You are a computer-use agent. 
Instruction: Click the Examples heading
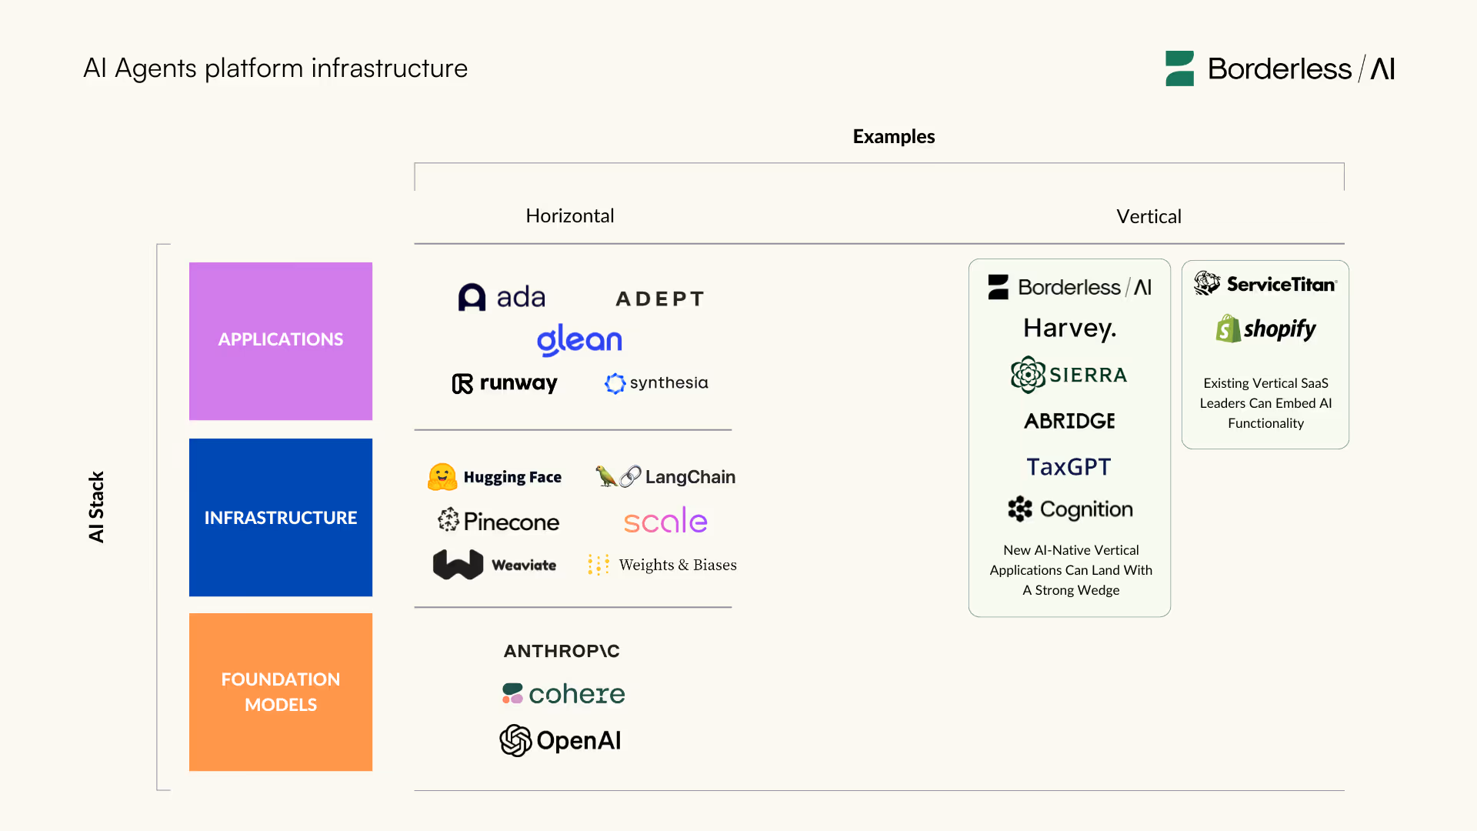click(894, 136)
